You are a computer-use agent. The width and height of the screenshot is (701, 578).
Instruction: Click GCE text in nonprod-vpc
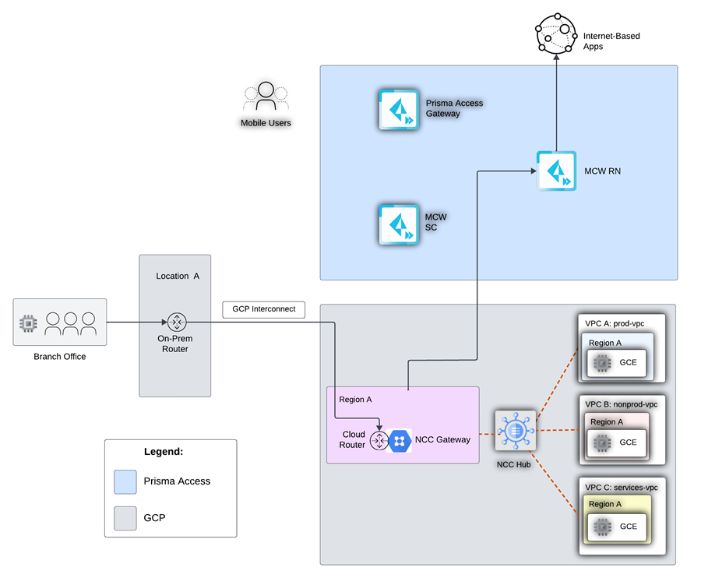[628, 442]
